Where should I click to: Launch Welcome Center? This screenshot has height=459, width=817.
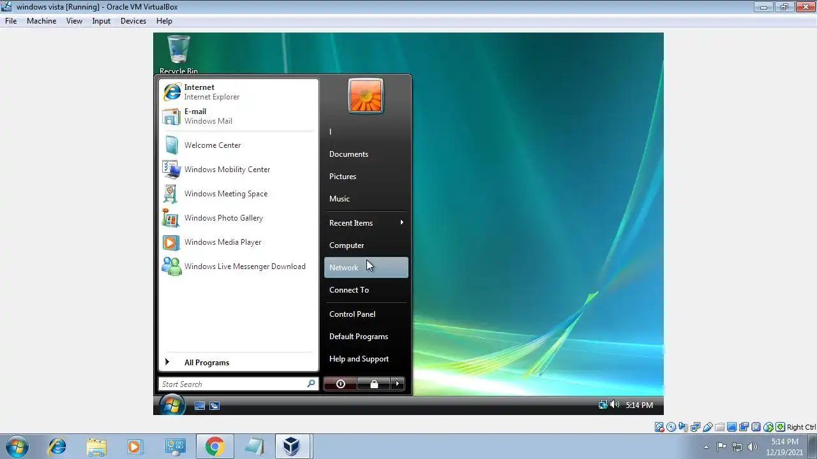(x=238, y=145)
